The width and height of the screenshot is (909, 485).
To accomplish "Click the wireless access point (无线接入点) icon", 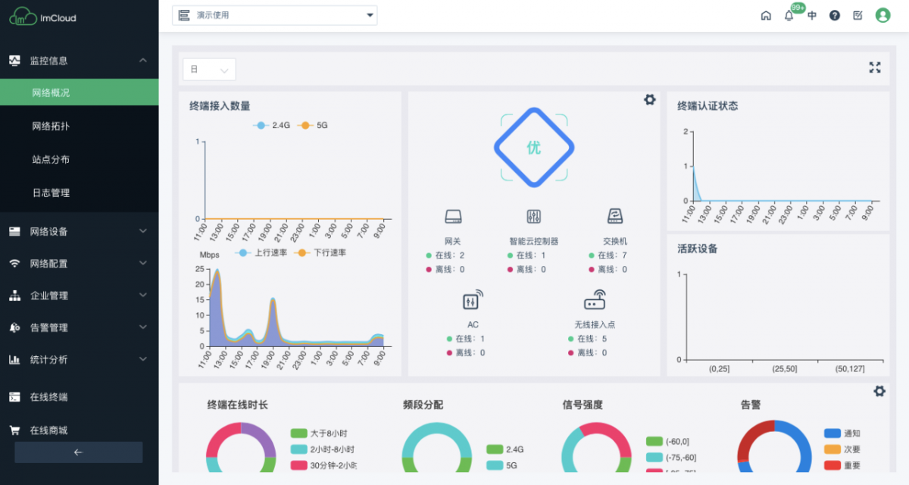I will (595, 301).
